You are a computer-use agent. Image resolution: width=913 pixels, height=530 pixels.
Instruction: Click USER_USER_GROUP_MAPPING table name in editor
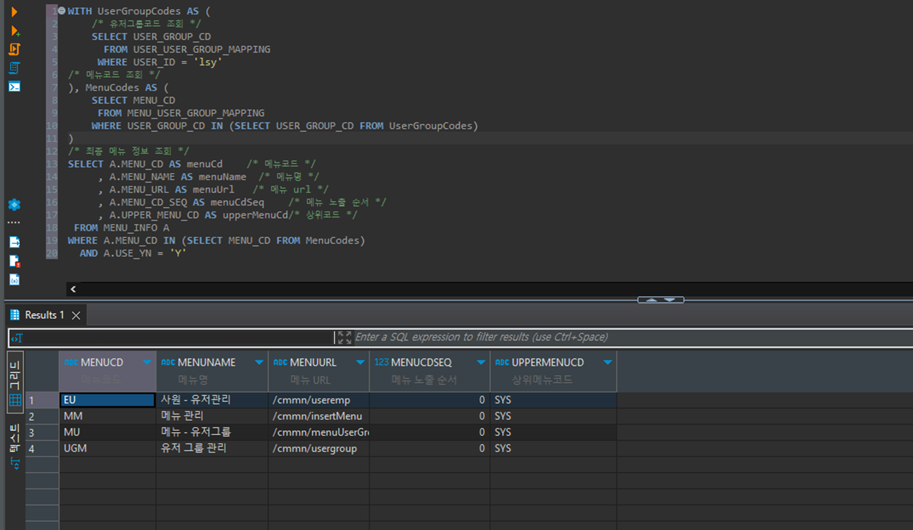coord(201,49)
